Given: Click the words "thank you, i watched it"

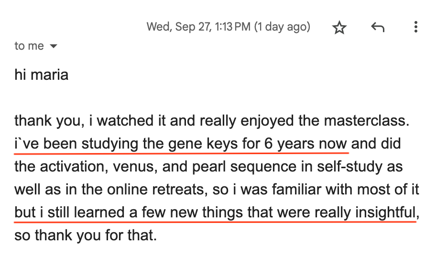Looking at the screenshot, I should (x=84, y=121).
